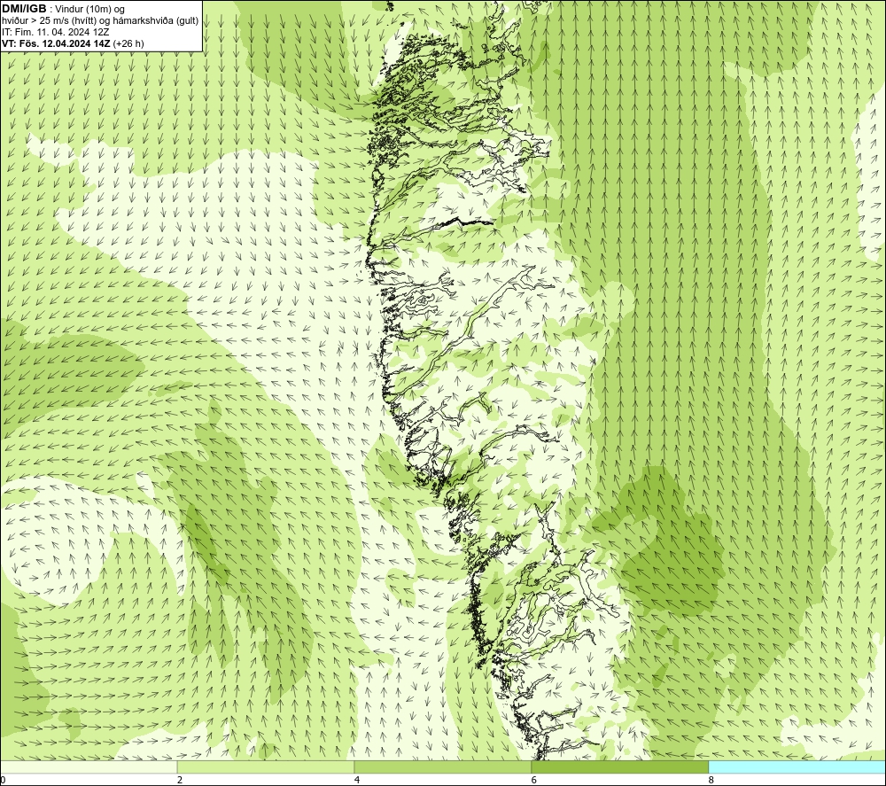The image size is (886, 786).
Task: Click the DMI/IGB title text
Action: click(24, 9)
